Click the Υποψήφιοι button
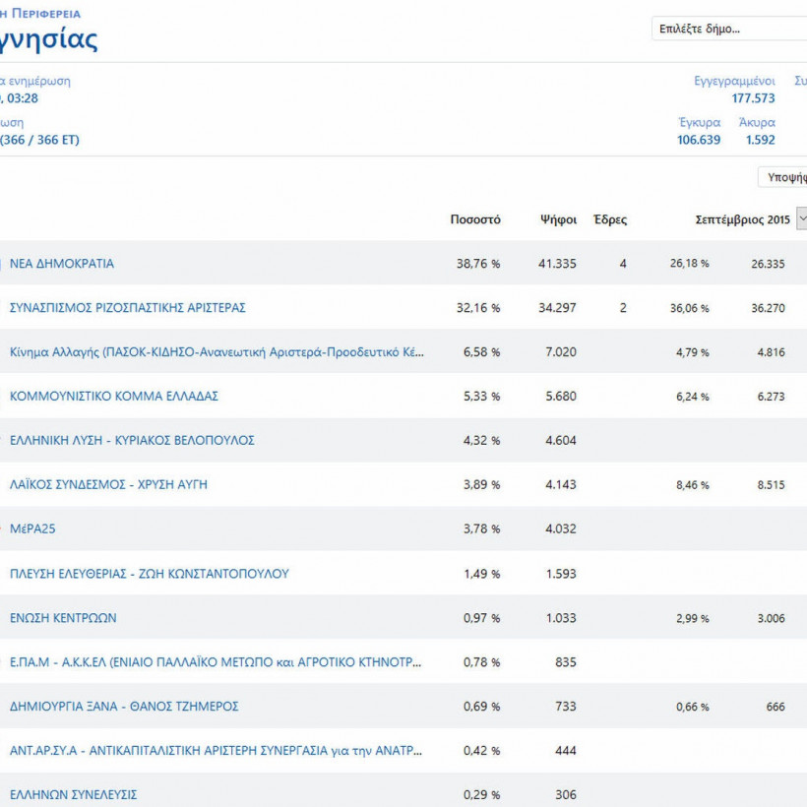Viewport: 807px width, 807px height. point(782,177)
